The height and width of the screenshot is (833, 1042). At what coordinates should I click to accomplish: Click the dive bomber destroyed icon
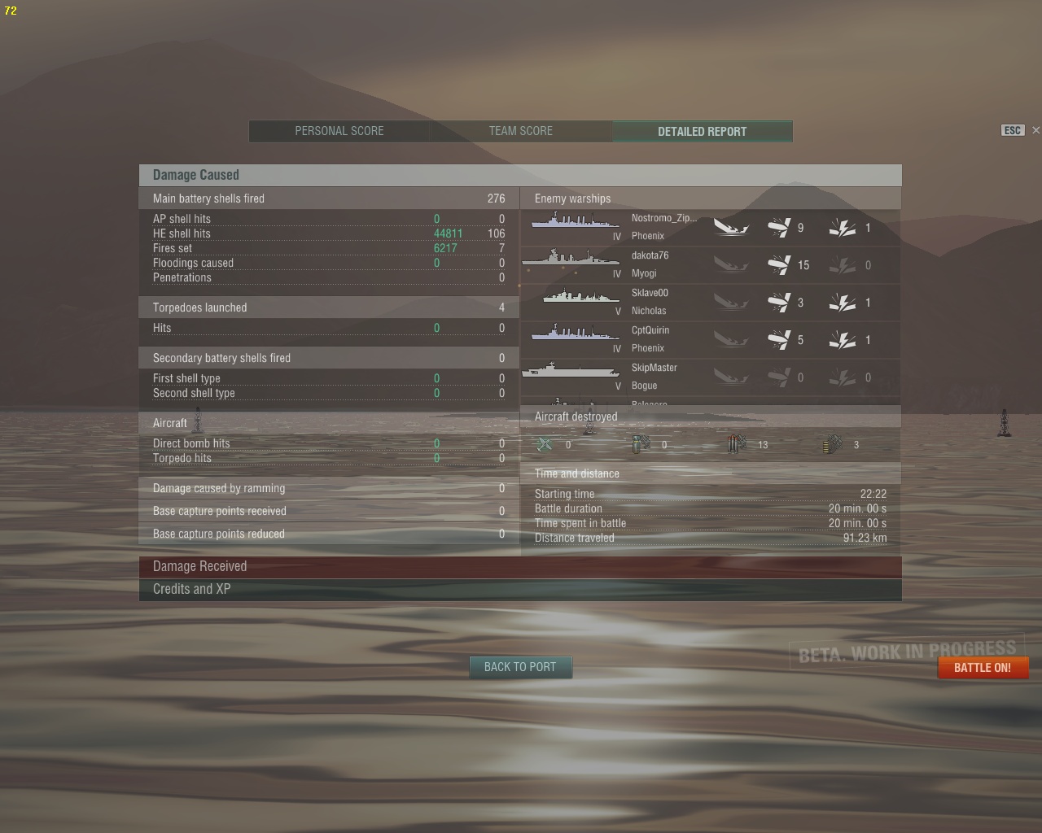click(x=641, y=444)
